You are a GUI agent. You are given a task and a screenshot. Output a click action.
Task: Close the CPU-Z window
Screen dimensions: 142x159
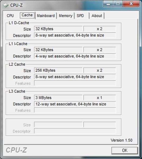click(131, 4)
